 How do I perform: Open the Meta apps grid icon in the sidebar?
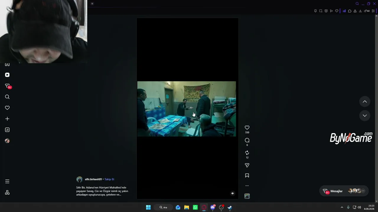tap(7, 193)
